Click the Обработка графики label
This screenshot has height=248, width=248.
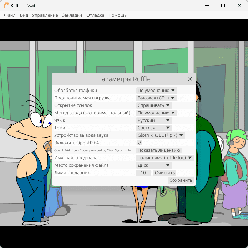[x=76, y=91]
